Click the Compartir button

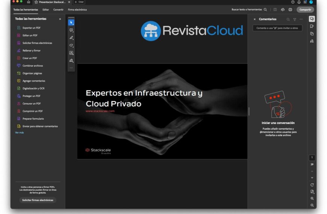coord(305,10)
